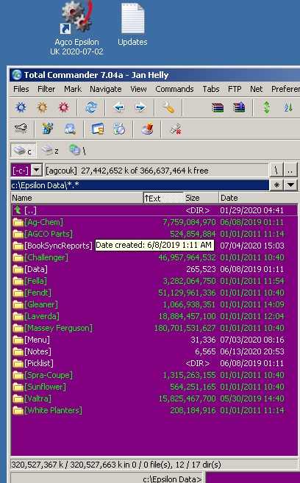300x483 pixels.
Task: Open the Mark menu
Action: point(73,89)
